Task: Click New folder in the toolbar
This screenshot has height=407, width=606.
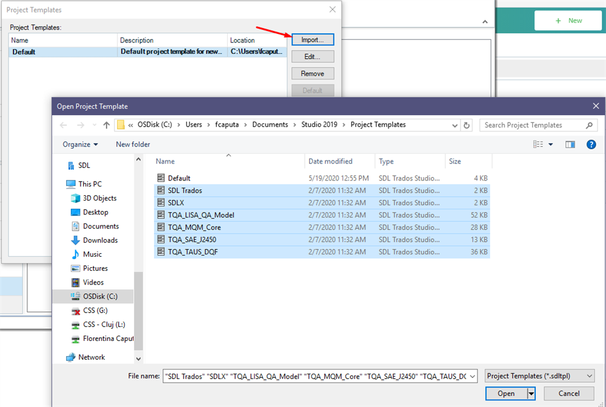Action: point(133,144)
